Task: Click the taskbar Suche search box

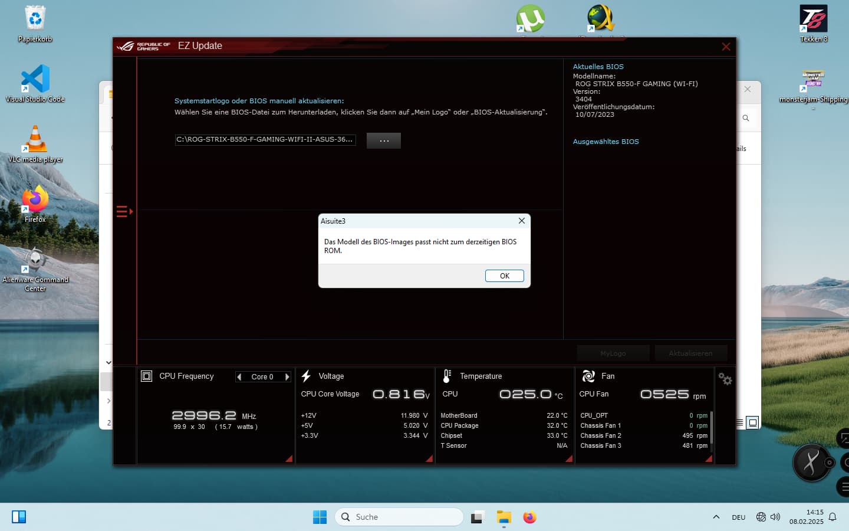Action: click(x=399, y=517)
